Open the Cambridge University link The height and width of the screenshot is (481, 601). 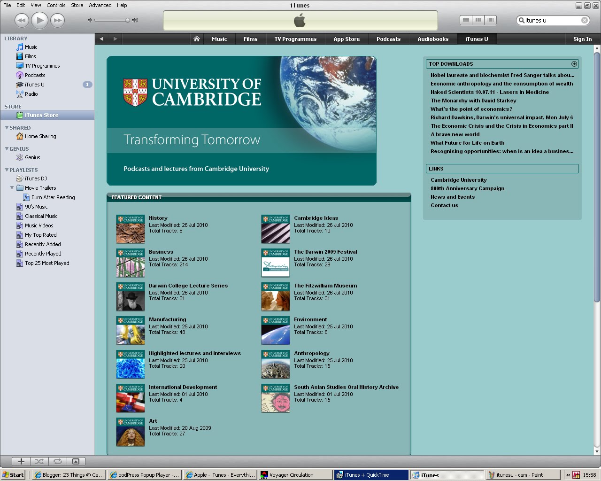click(459, 180)
